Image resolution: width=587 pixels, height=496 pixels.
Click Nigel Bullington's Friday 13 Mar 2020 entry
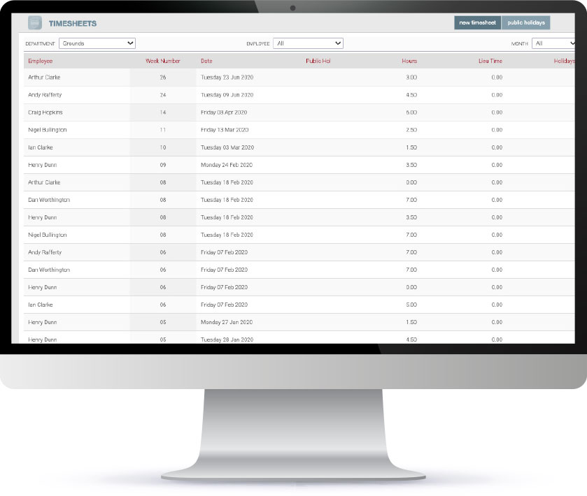[224, 129]
